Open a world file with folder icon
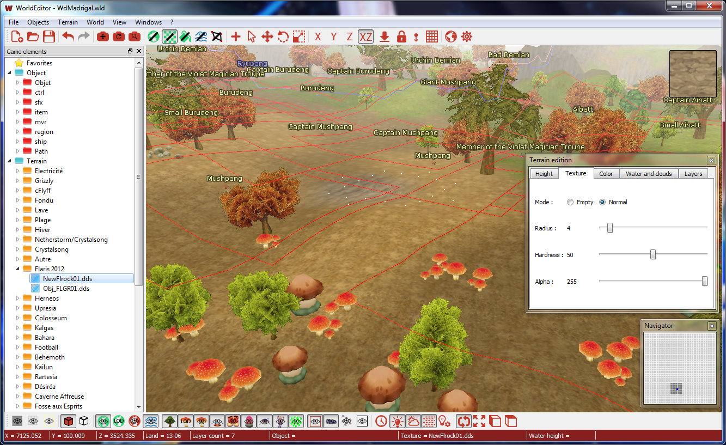This screenshot has height=445, width=726. pos(33,36)
